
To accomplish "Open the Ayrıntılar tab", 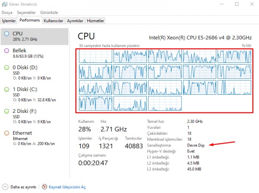I will point(75,21).
